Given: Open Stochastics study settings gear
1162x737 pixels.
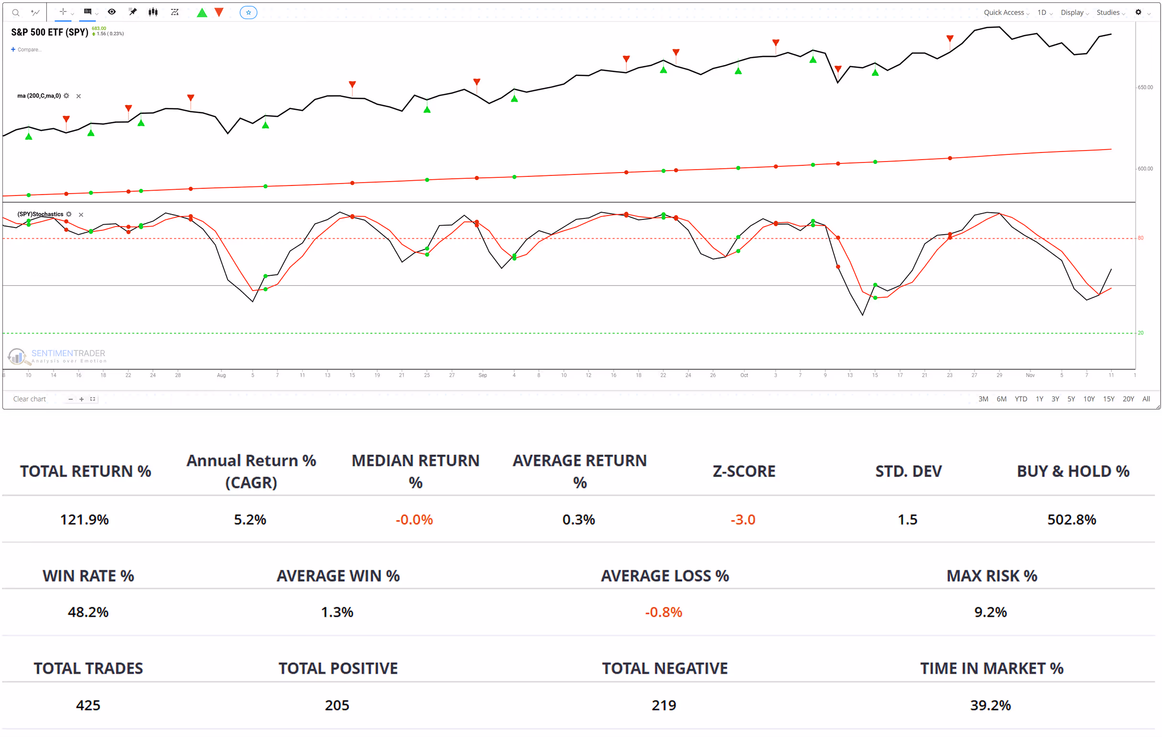Looking at the screenshot, I should pos(69,214).
